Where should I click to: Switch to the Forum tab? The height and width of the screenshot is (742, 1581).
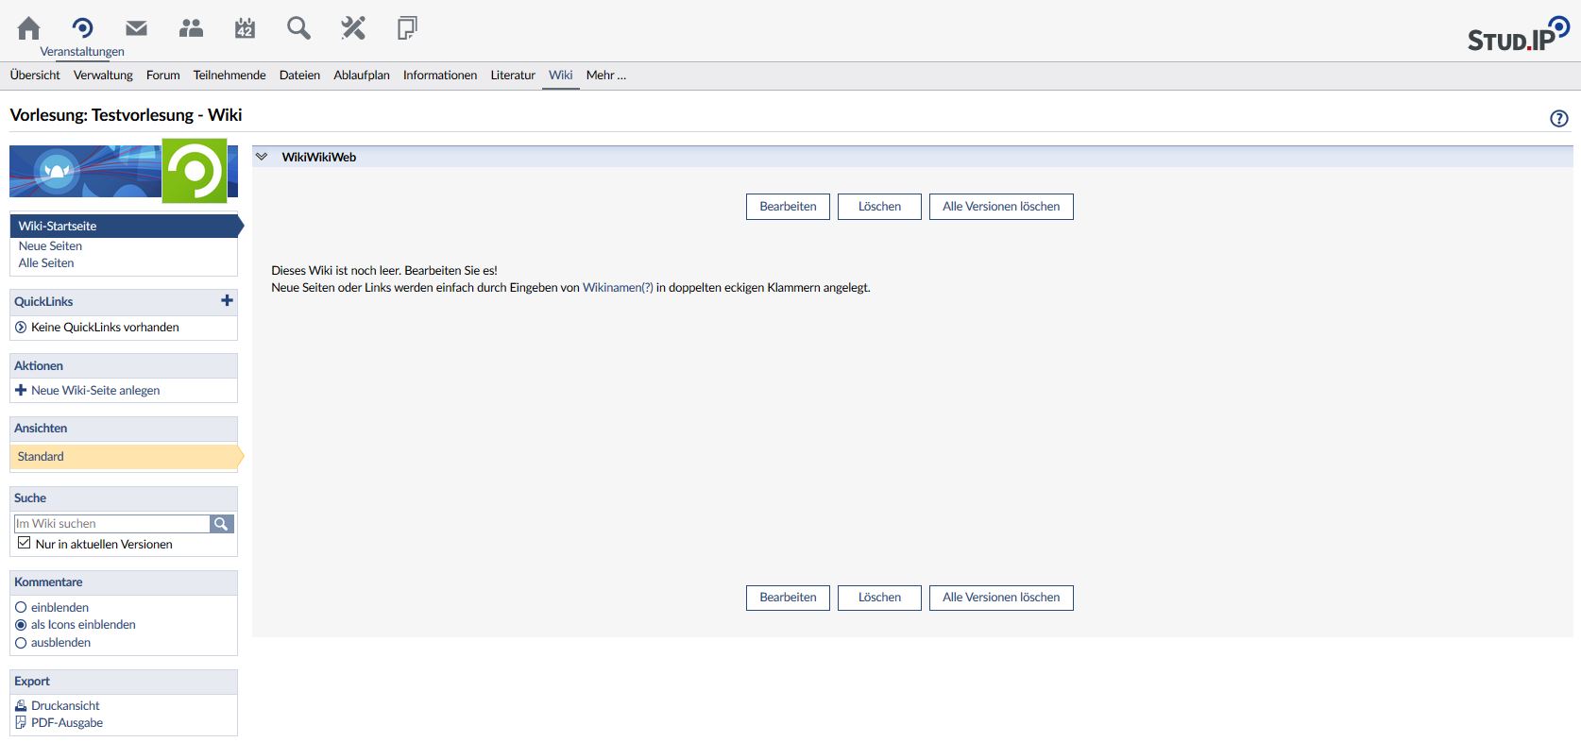point(162,76)
